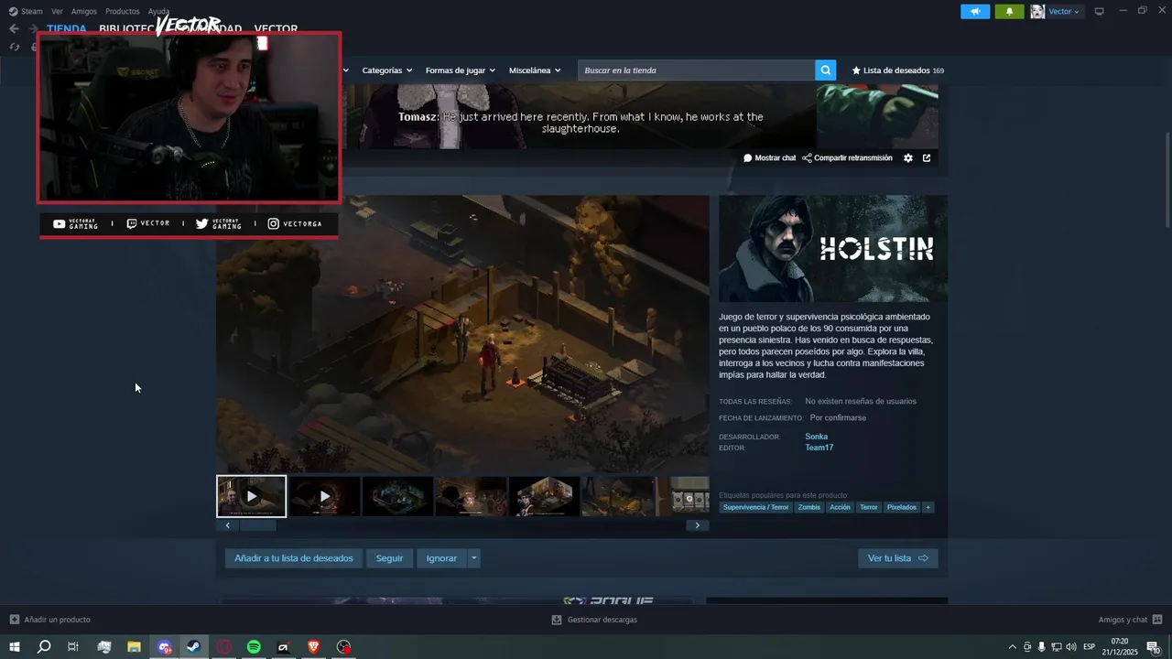
Task: Open Gestionar descargas
Action: (x=594, y=620)
